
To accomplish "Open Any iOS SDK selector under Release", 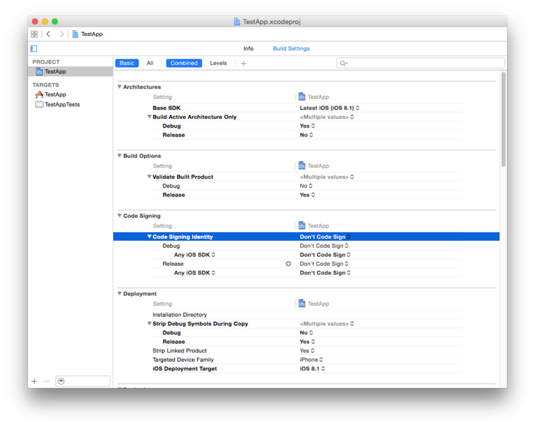I will [195, 273].
